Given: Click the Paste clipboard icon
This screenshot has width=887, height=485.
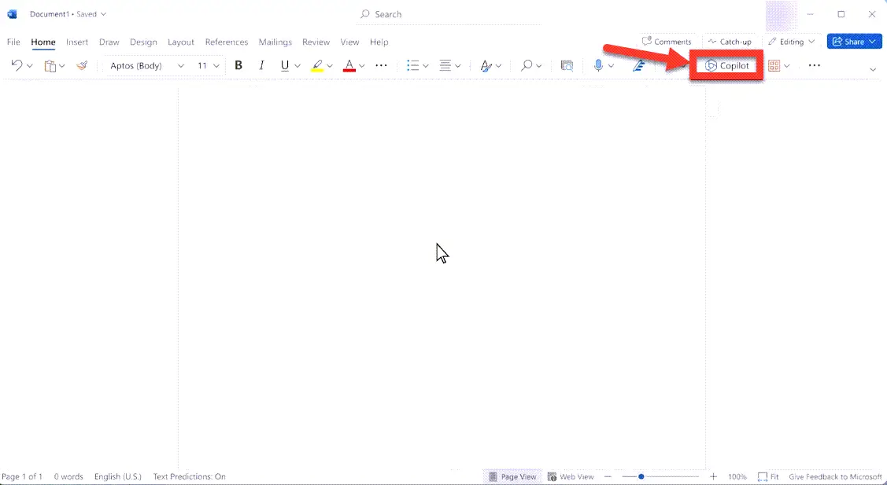Looking at the screenshot, I should click(x=50, y=66).
